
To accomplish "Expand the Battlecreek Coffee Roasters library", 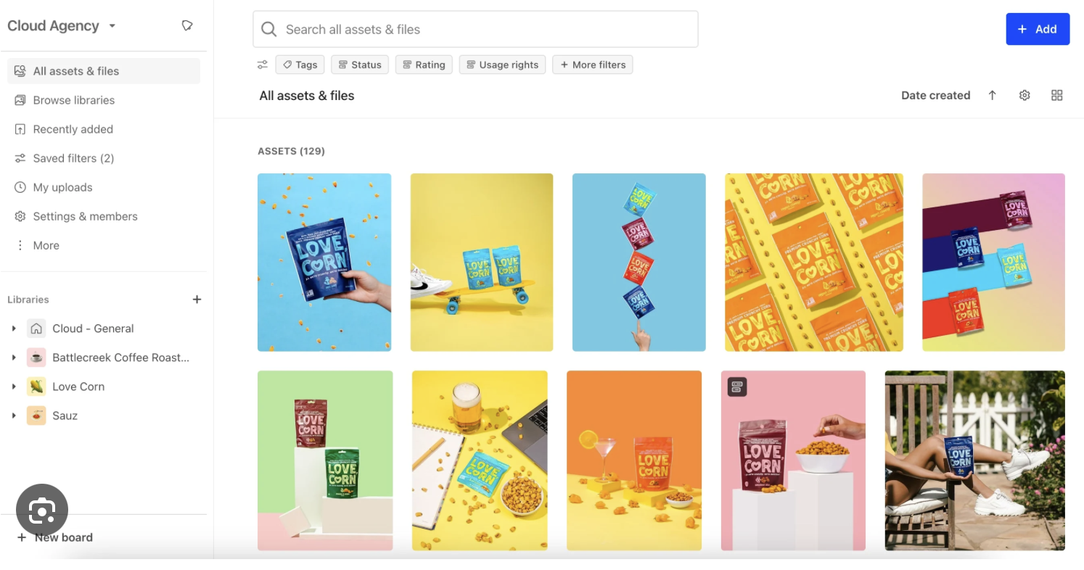I will [14, 358].
